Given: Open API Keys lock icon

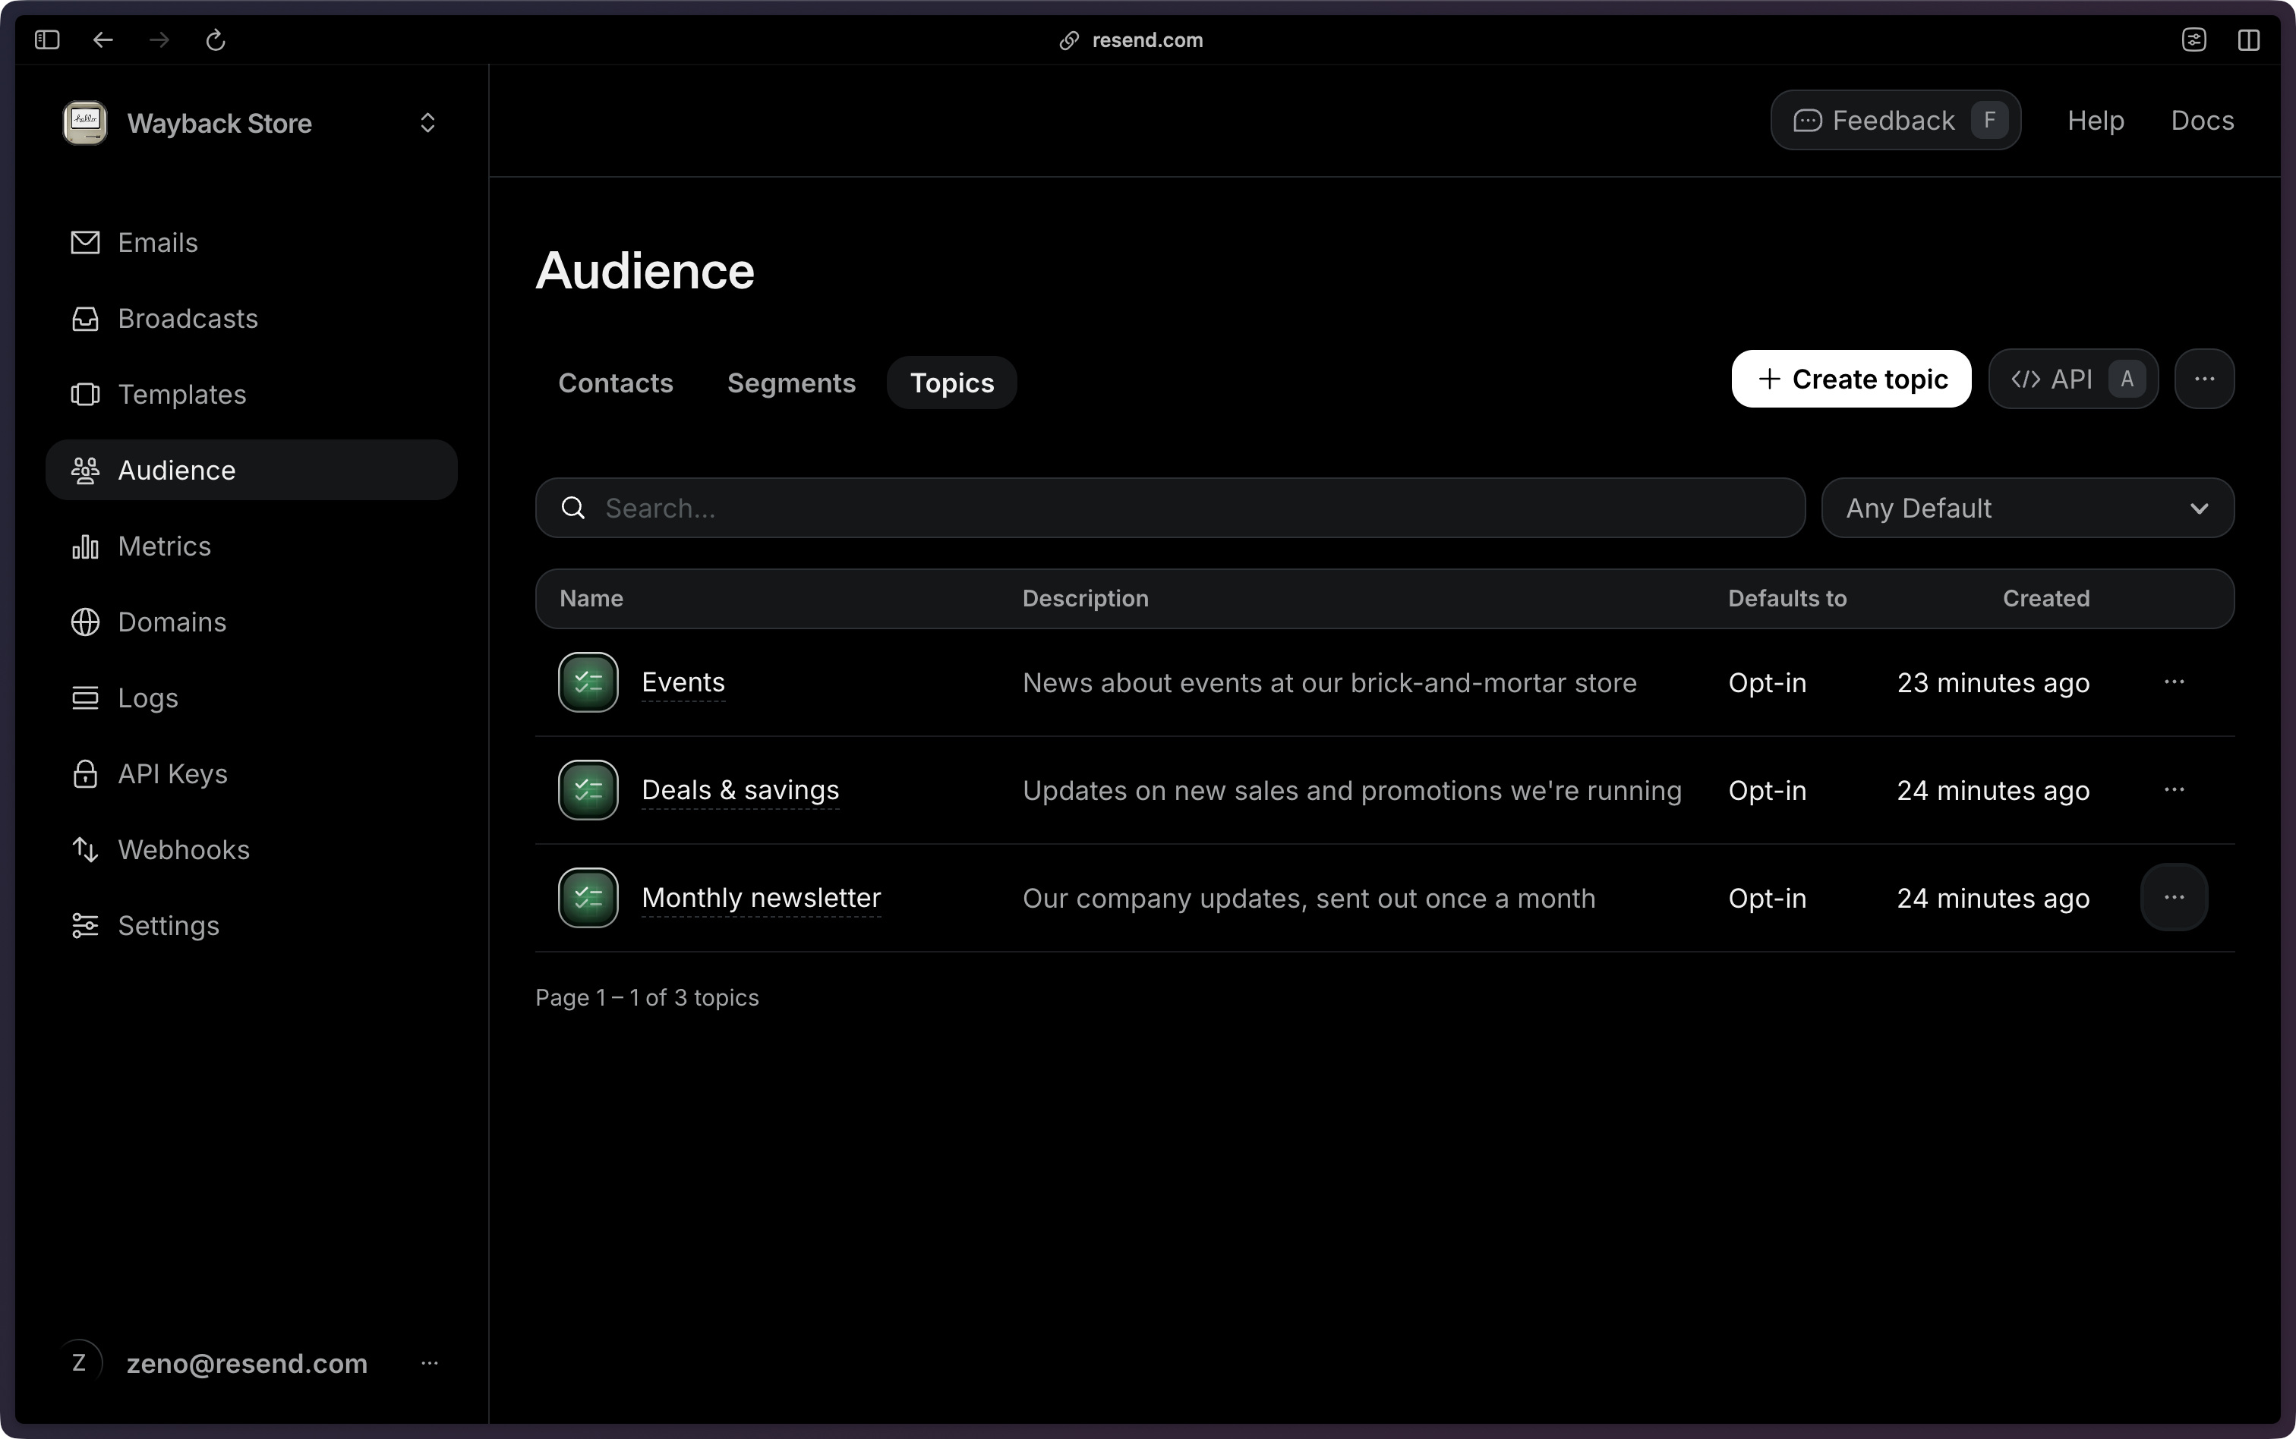Looking at the screenshot, I should pos(86,773).
